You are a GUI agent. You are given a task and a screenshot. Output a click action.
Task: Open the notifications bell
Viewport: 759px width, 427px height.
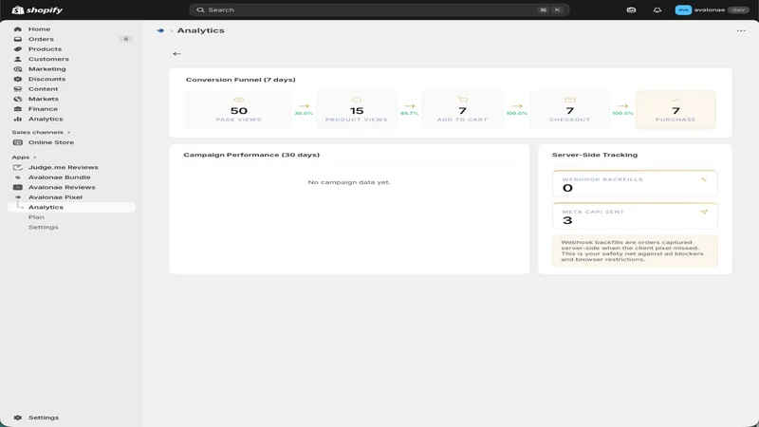(x=657, y=9)
